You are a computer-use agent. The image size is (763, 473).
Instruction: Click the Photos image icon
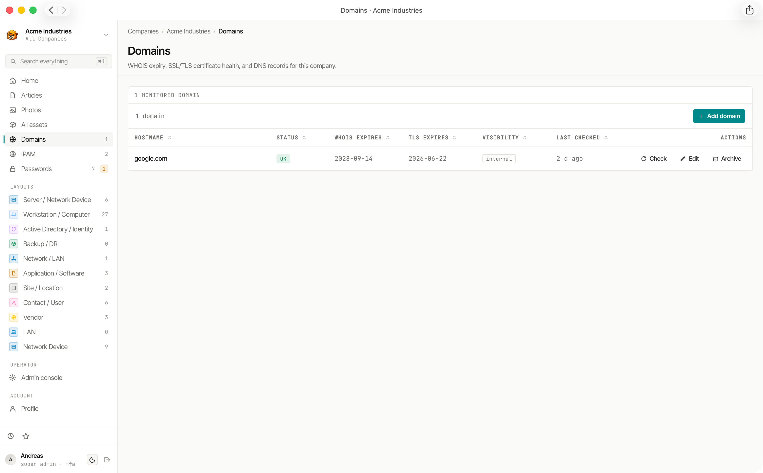tap(13, 110)
